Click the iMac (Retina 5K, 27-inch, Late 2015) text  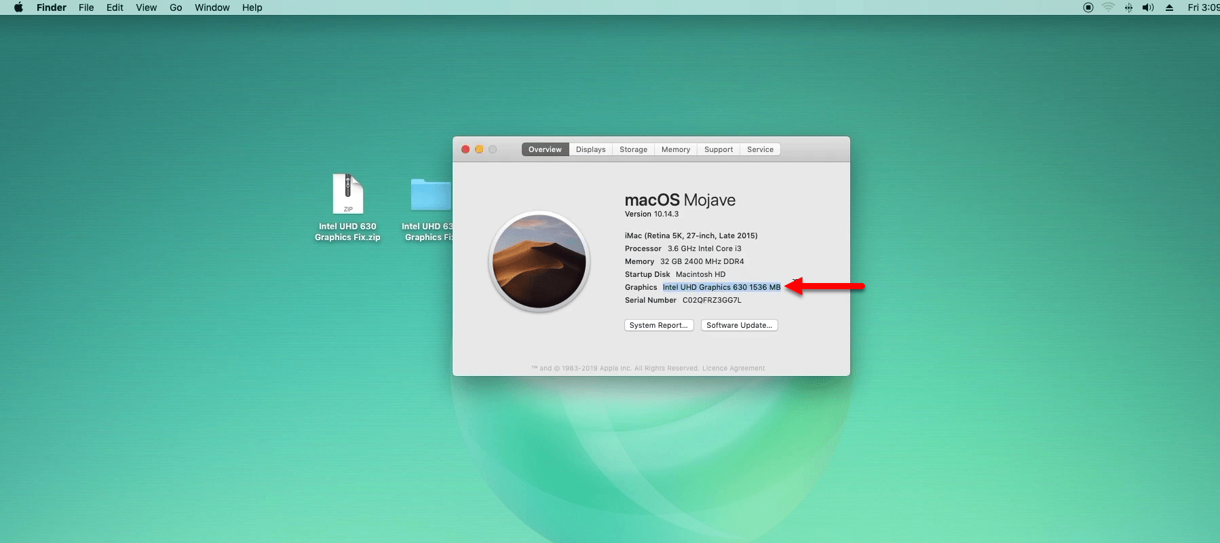691,236
